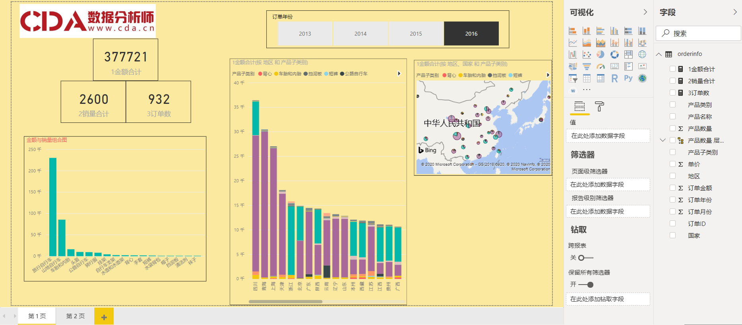
Task: Check the 产品类别 field checkbox
Action: (672, 105)
